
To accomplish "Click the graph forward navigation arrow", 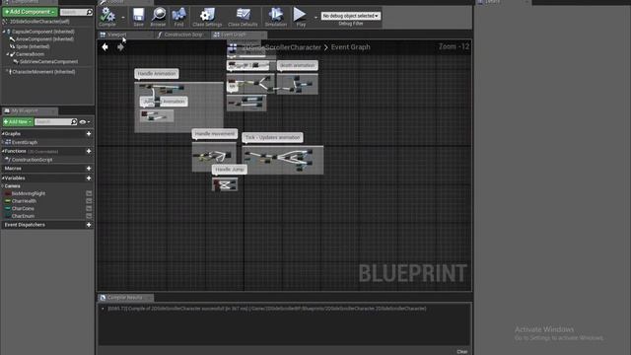I will 120,47.
